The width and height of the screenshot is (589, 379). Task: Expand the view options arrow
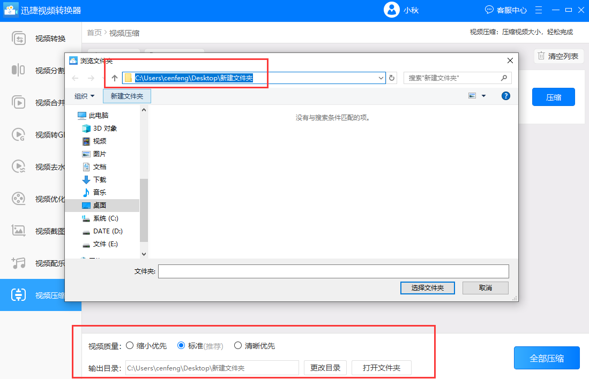(x=483, y=96)
